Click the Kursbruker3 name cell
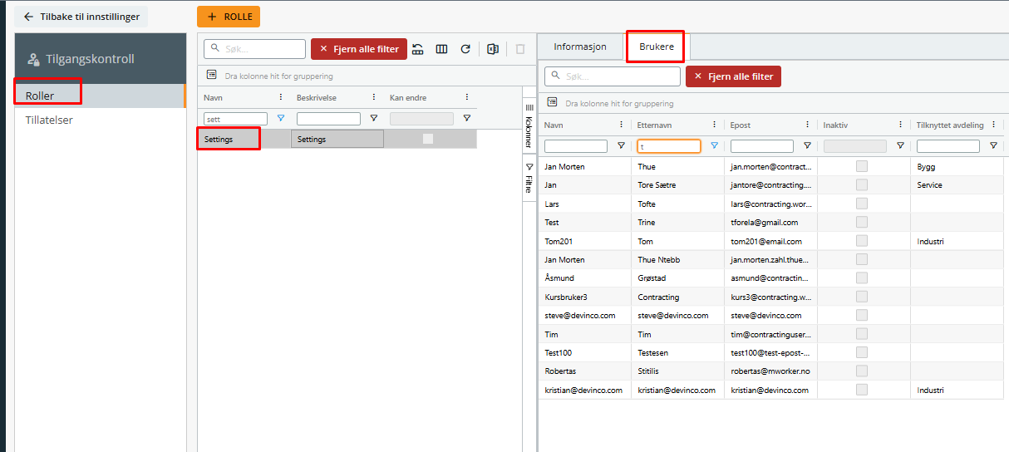This screenshot has width=1009, height=452. pos(584,297)
